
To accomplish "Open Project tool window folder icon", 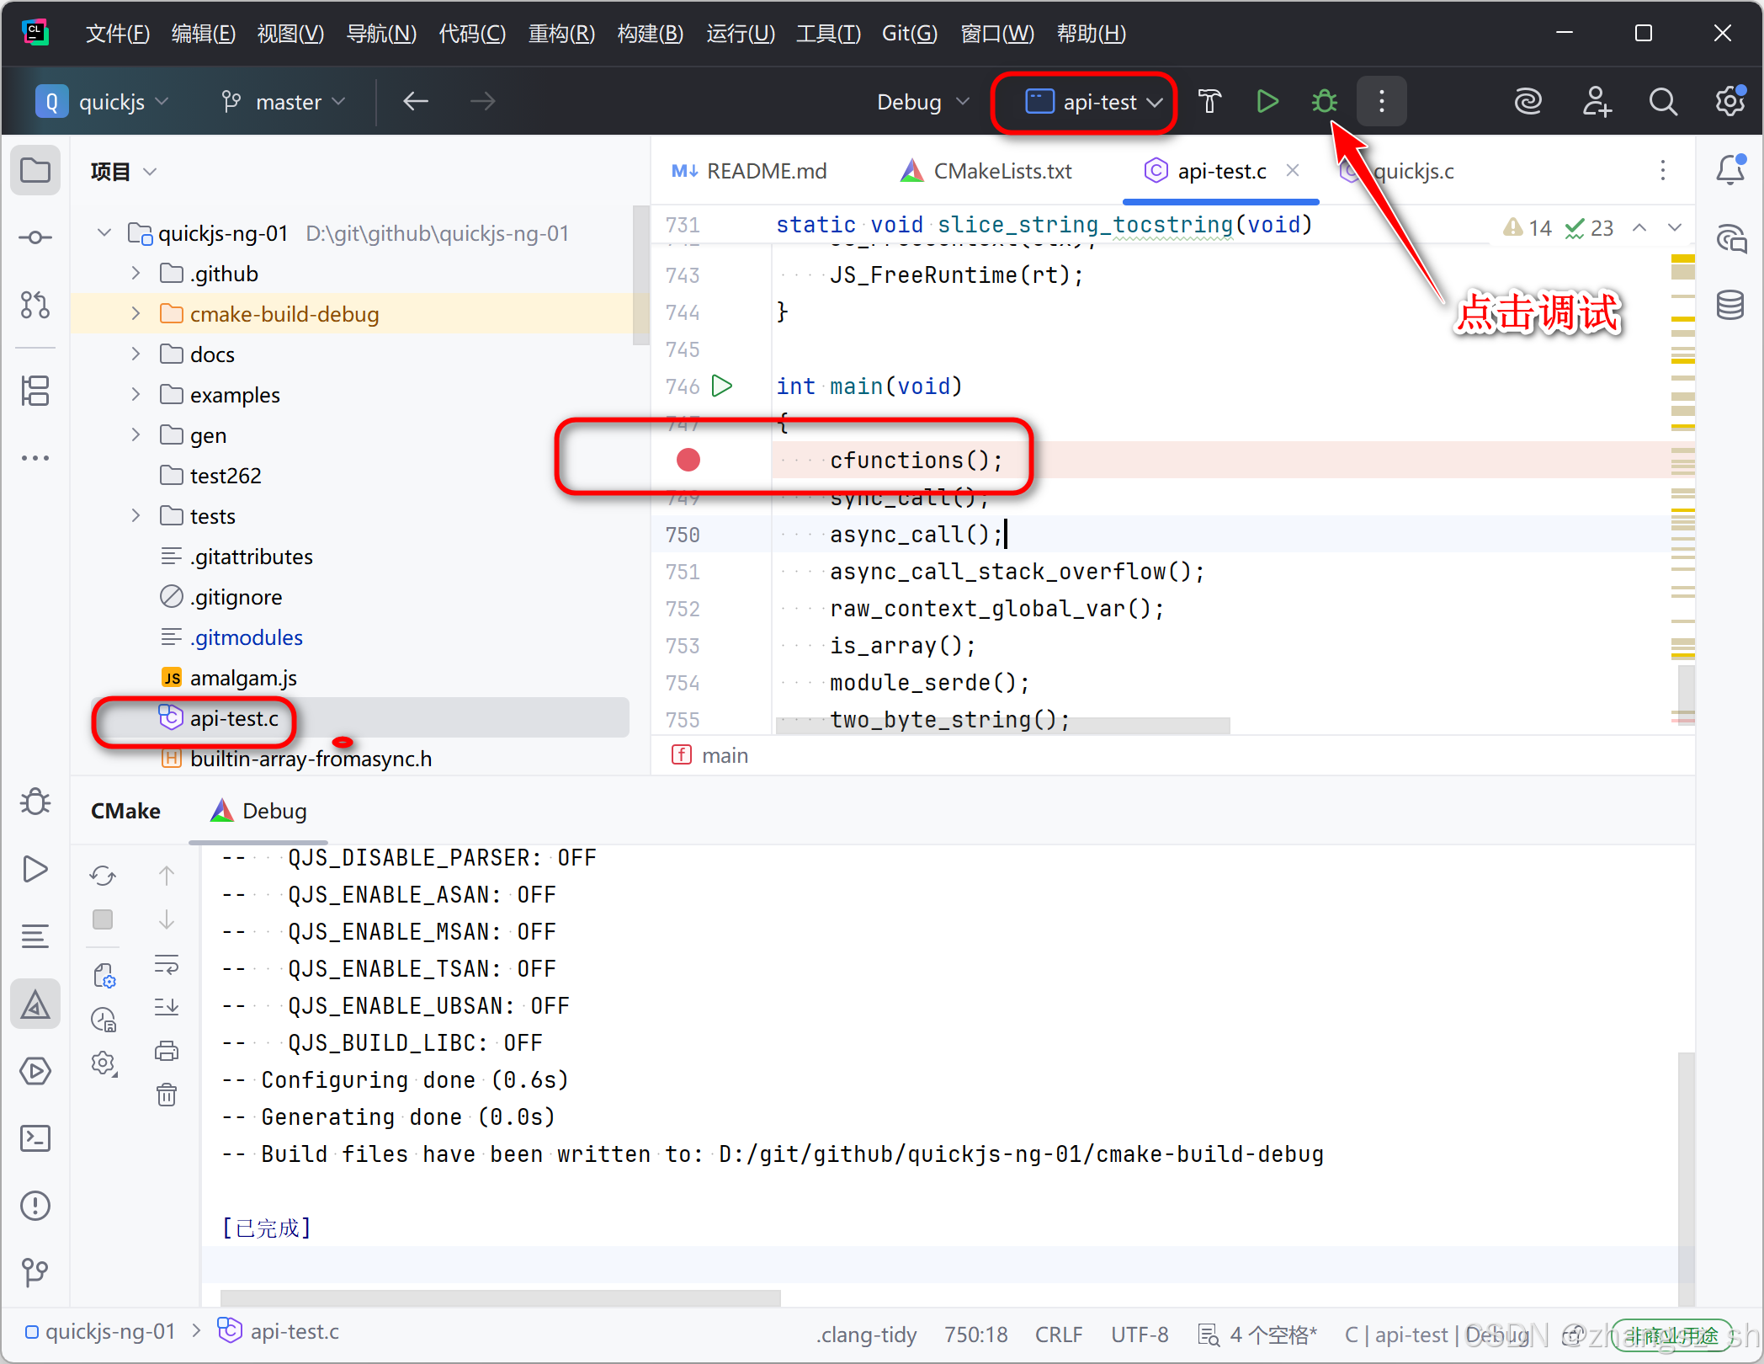I will pyautogui.click(x=35, y=171).
